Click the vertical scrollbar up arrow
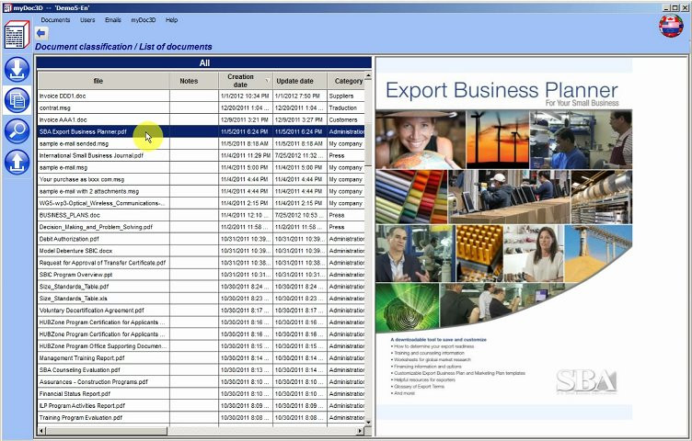The width and height of the screenshot is (692, 441). click(368, 76)
